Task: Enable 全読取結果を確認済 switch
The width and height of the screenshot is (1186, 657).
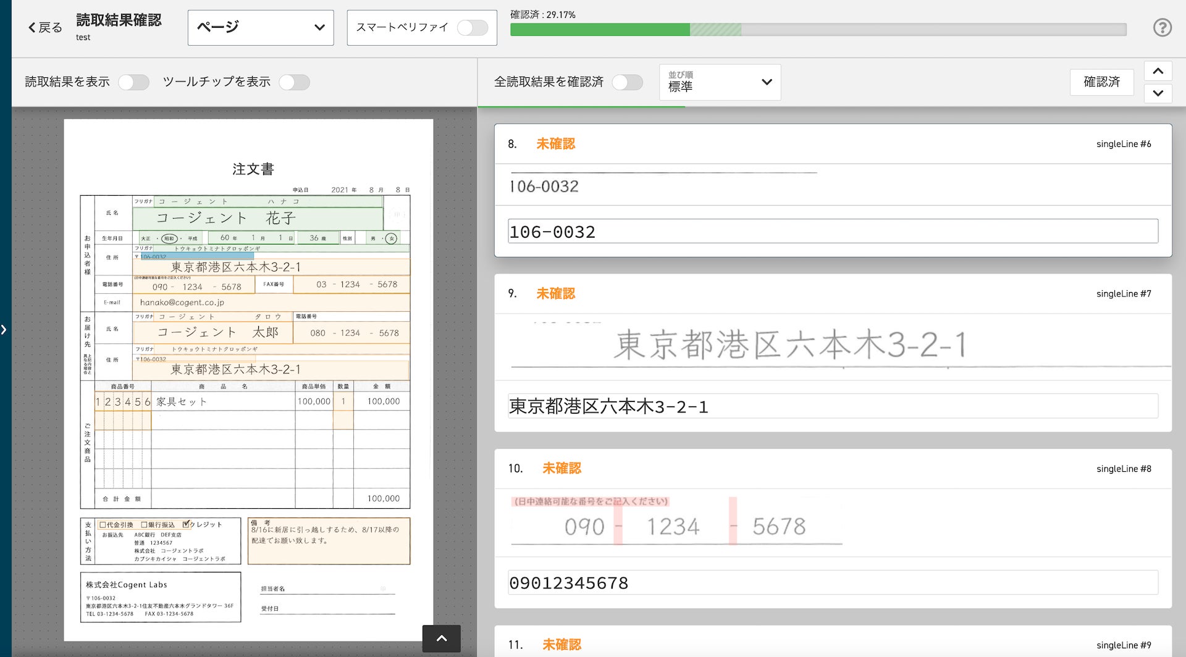Action: pos(628,82)
